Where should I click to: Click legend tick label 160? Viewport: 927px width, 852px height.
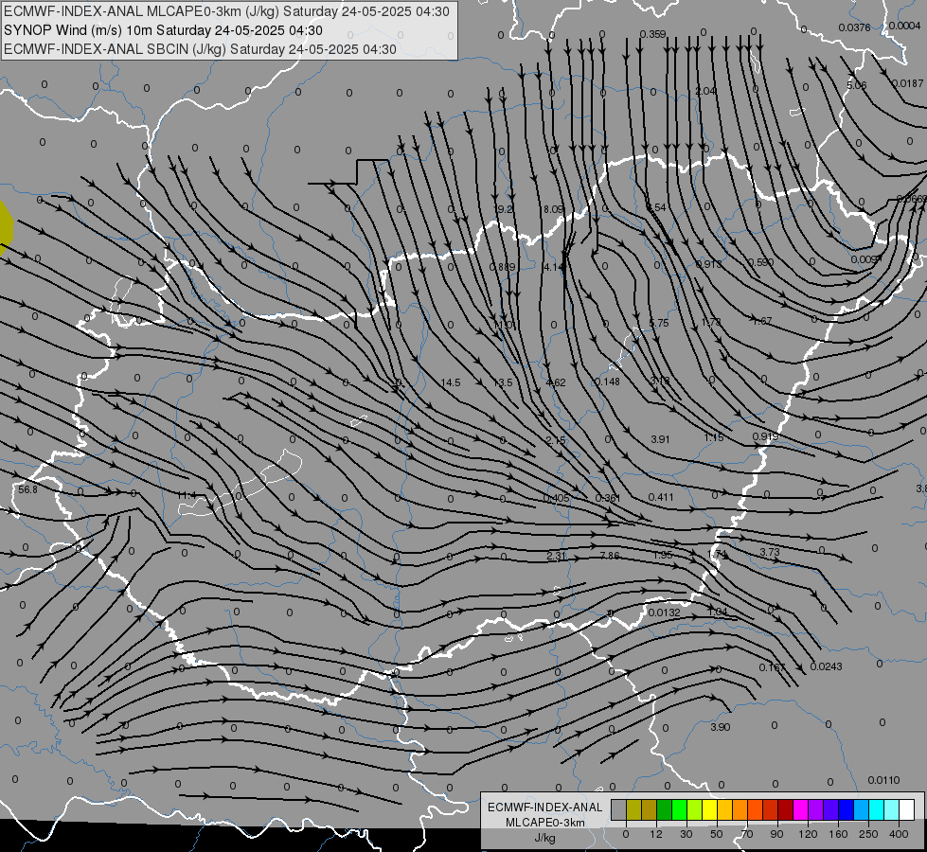click(x=838, y=834)
